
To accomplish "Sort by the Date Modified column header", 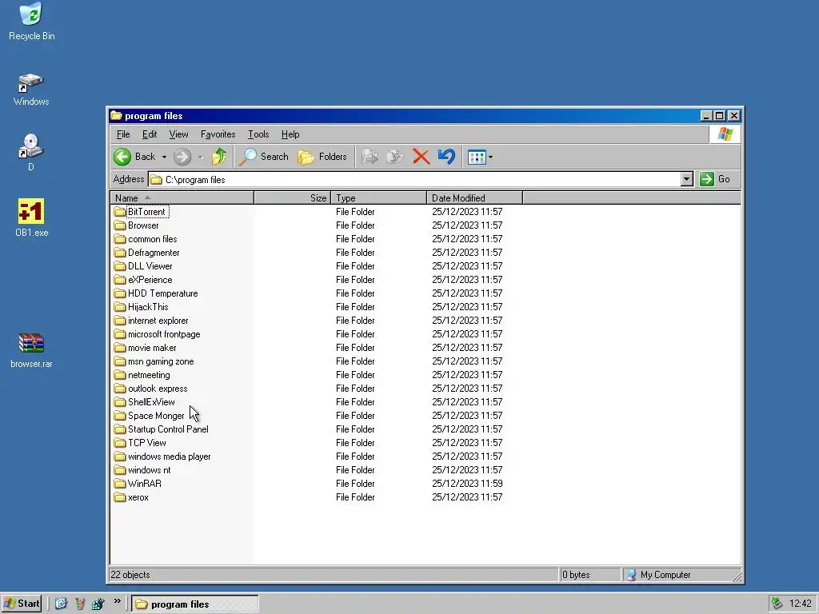I will click(x=475, y=198).
